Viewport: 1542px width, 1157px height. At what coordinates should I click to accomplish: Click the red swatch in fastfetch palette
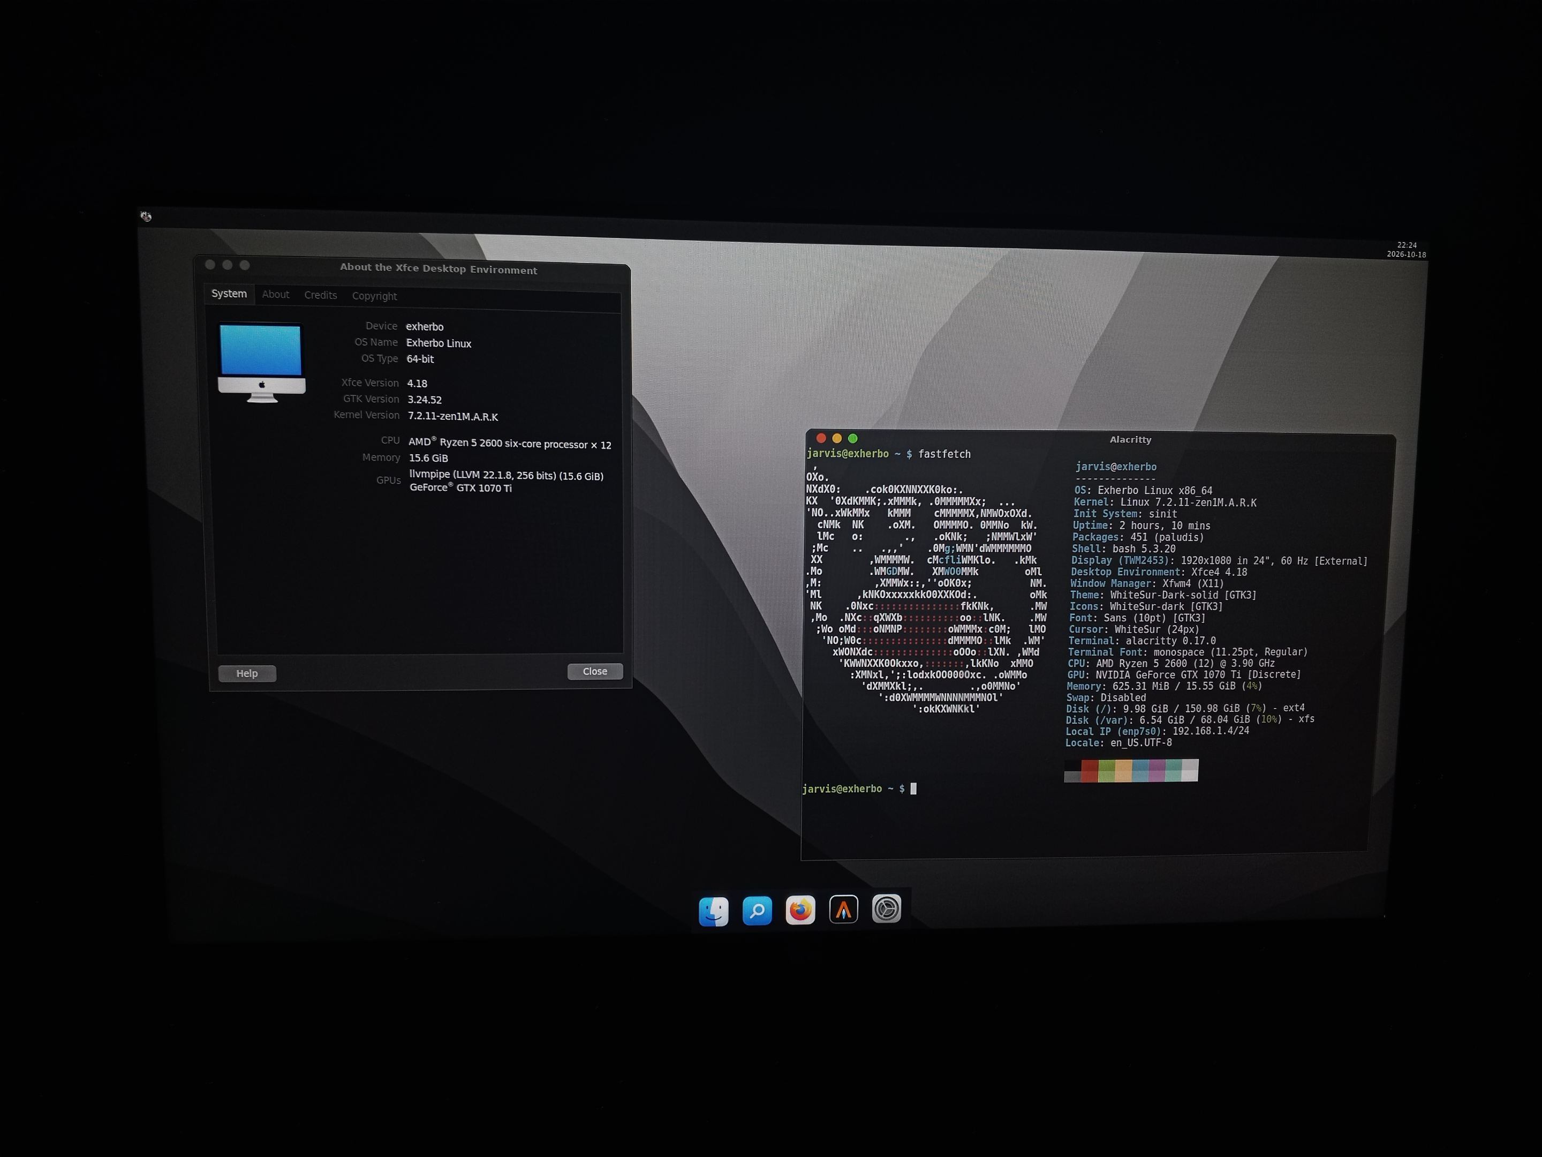pyautogui.click(x=1089, y=771)
